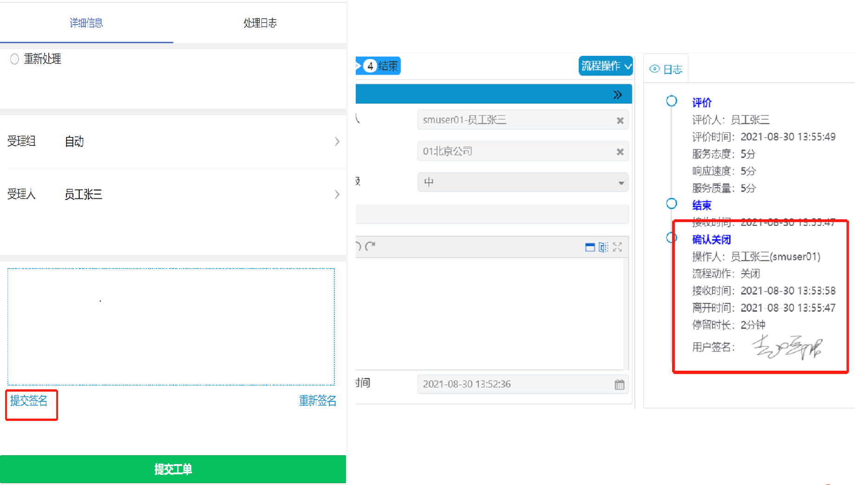Viewport: 855px width, 485px height.
Task: Switch to the 处理日志 tab
Action: (x=260, y=23)
